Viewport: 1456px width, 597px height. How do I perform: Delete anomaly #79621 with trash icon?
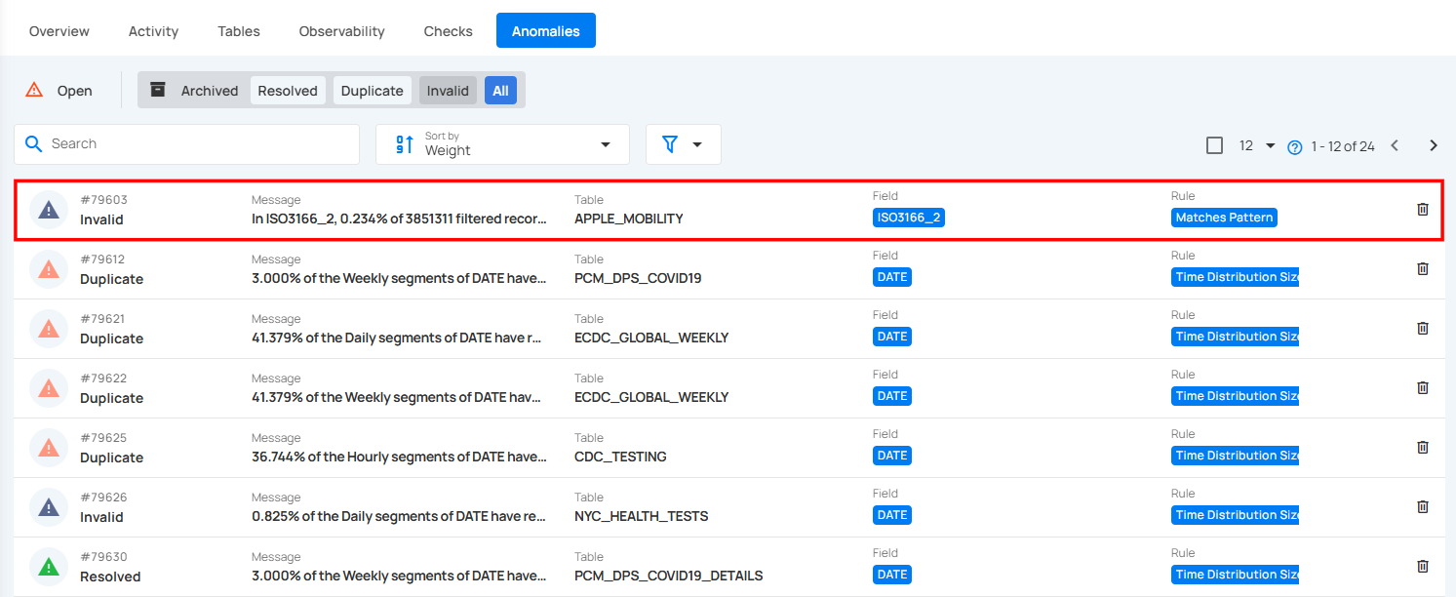coord(1422,328)
